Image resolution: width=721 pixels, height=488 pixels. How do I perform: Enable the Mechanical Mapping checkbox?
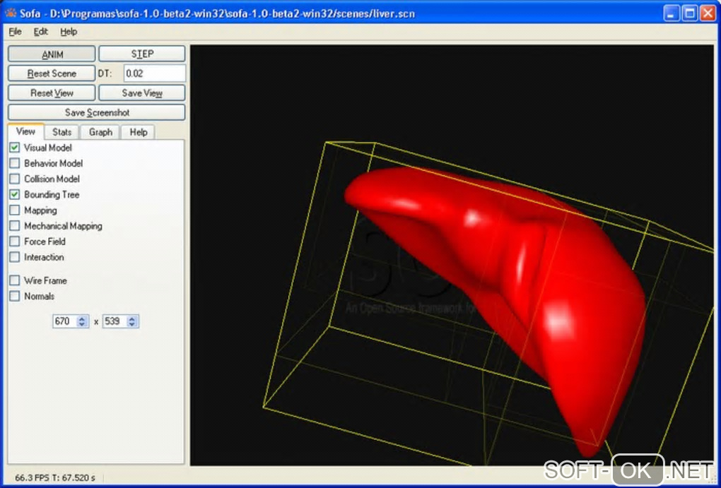pos(15,225)
